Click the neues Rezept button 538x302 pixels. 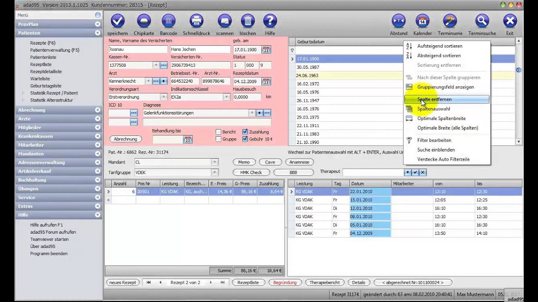coord(123,282)
